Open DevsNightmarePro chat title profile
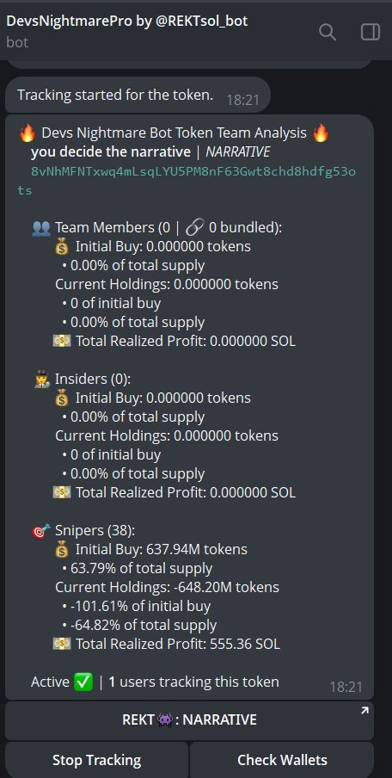This screenshot has height=778, width=392. [x=127, y=21]
